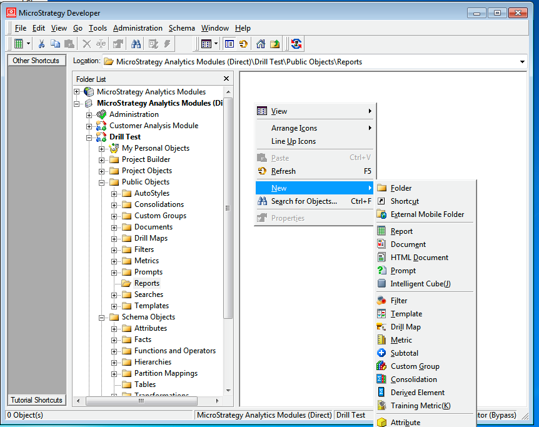
Task: Open the New grid object dropdown arrow
Action: click(x=28, y=44)
